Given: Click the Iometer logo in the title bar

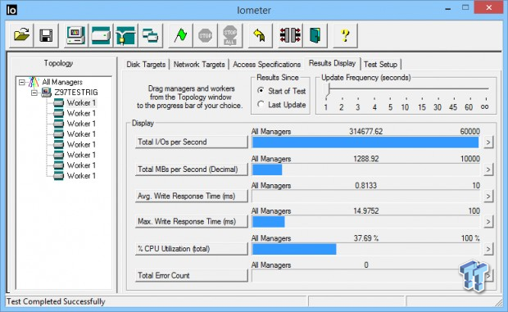Looking at the screenshot, I should pyautogui.click(x=11, y=10).
